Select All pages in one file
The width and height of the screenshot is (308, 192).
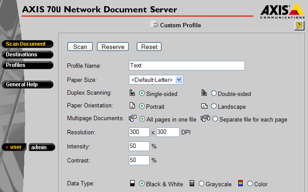pyautogui.click(x=142, y=119)
